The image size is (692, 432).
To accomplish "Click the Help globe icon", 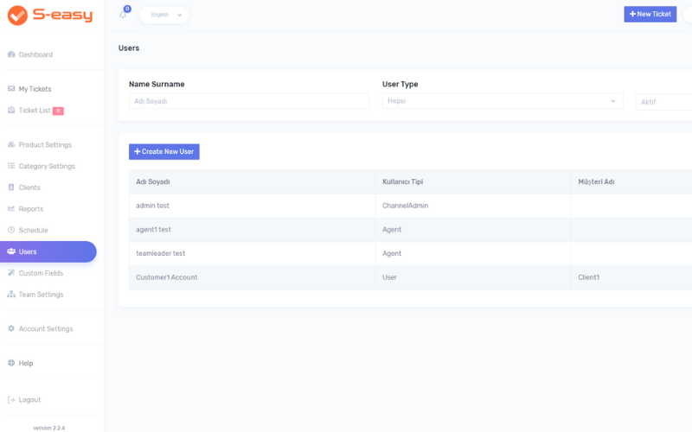I will [x=11, y=363].
